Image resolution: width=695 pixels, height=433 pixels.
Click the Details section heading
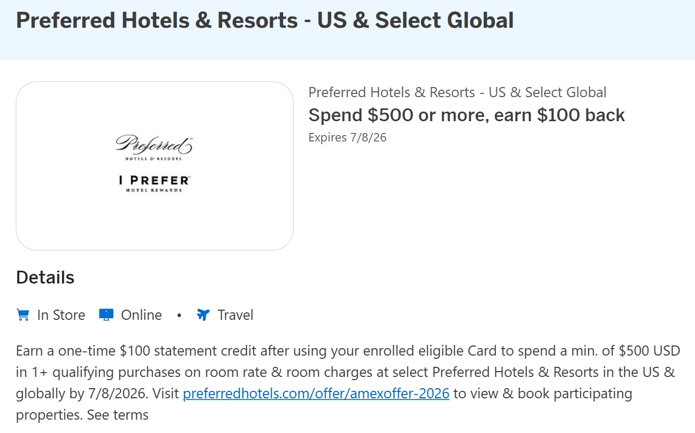[45, 277]
